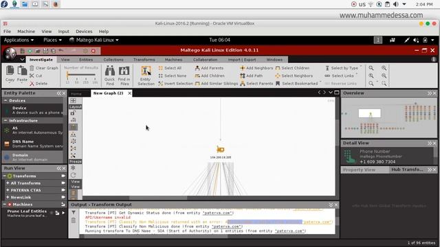
Task: Click the refresh layout icon
Action: pyautogui.click(x=73, y=175)
